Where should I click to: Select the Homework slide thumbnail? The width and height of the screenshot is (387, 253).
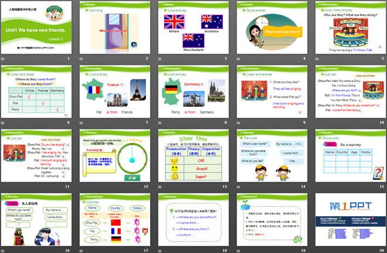click(x=272, y=220)
